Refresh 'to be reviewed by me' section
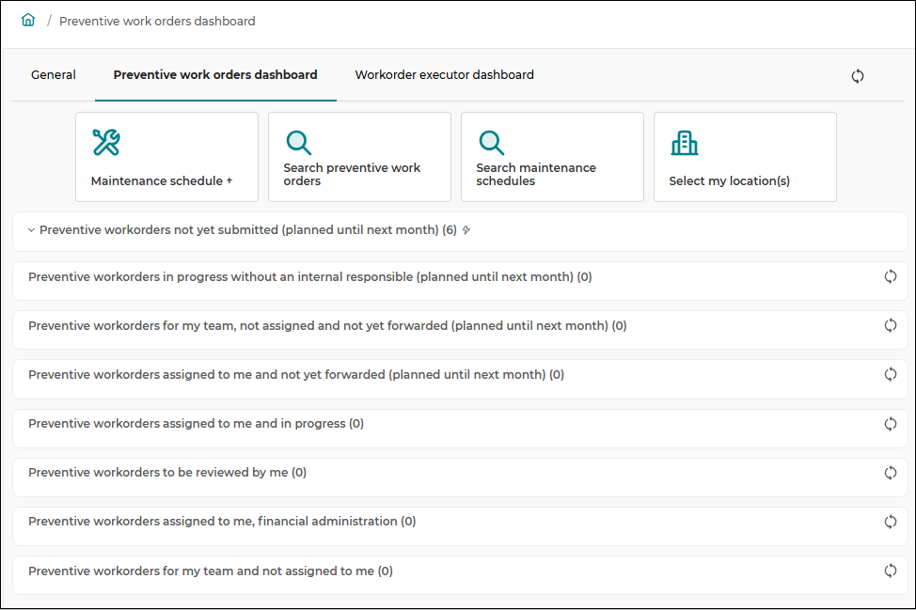This screenshot has height=610, width=916. point(891,473)
